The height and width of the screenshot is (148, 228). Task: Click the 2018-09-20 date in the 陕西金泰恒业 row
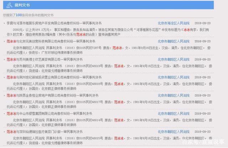coord(203,96)
